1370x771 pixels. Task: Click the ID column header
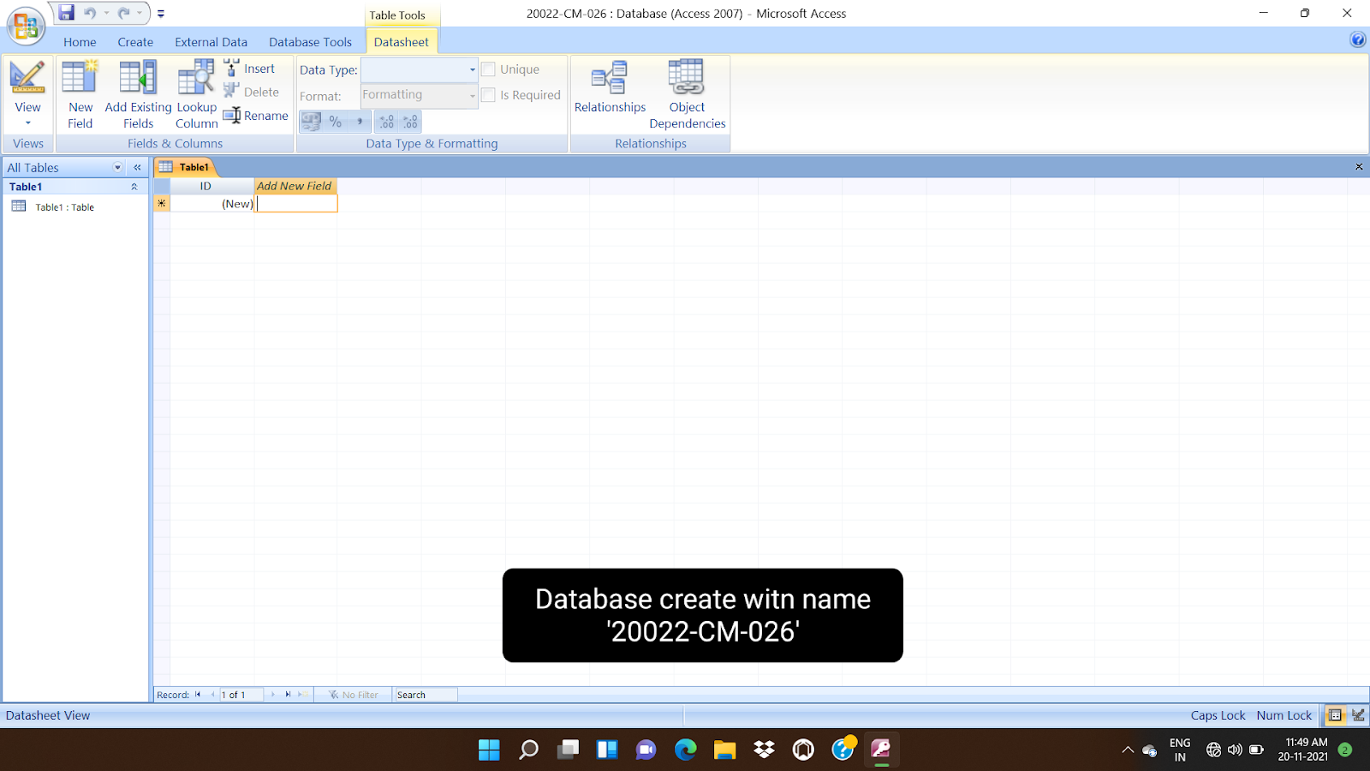pos(212,186)
